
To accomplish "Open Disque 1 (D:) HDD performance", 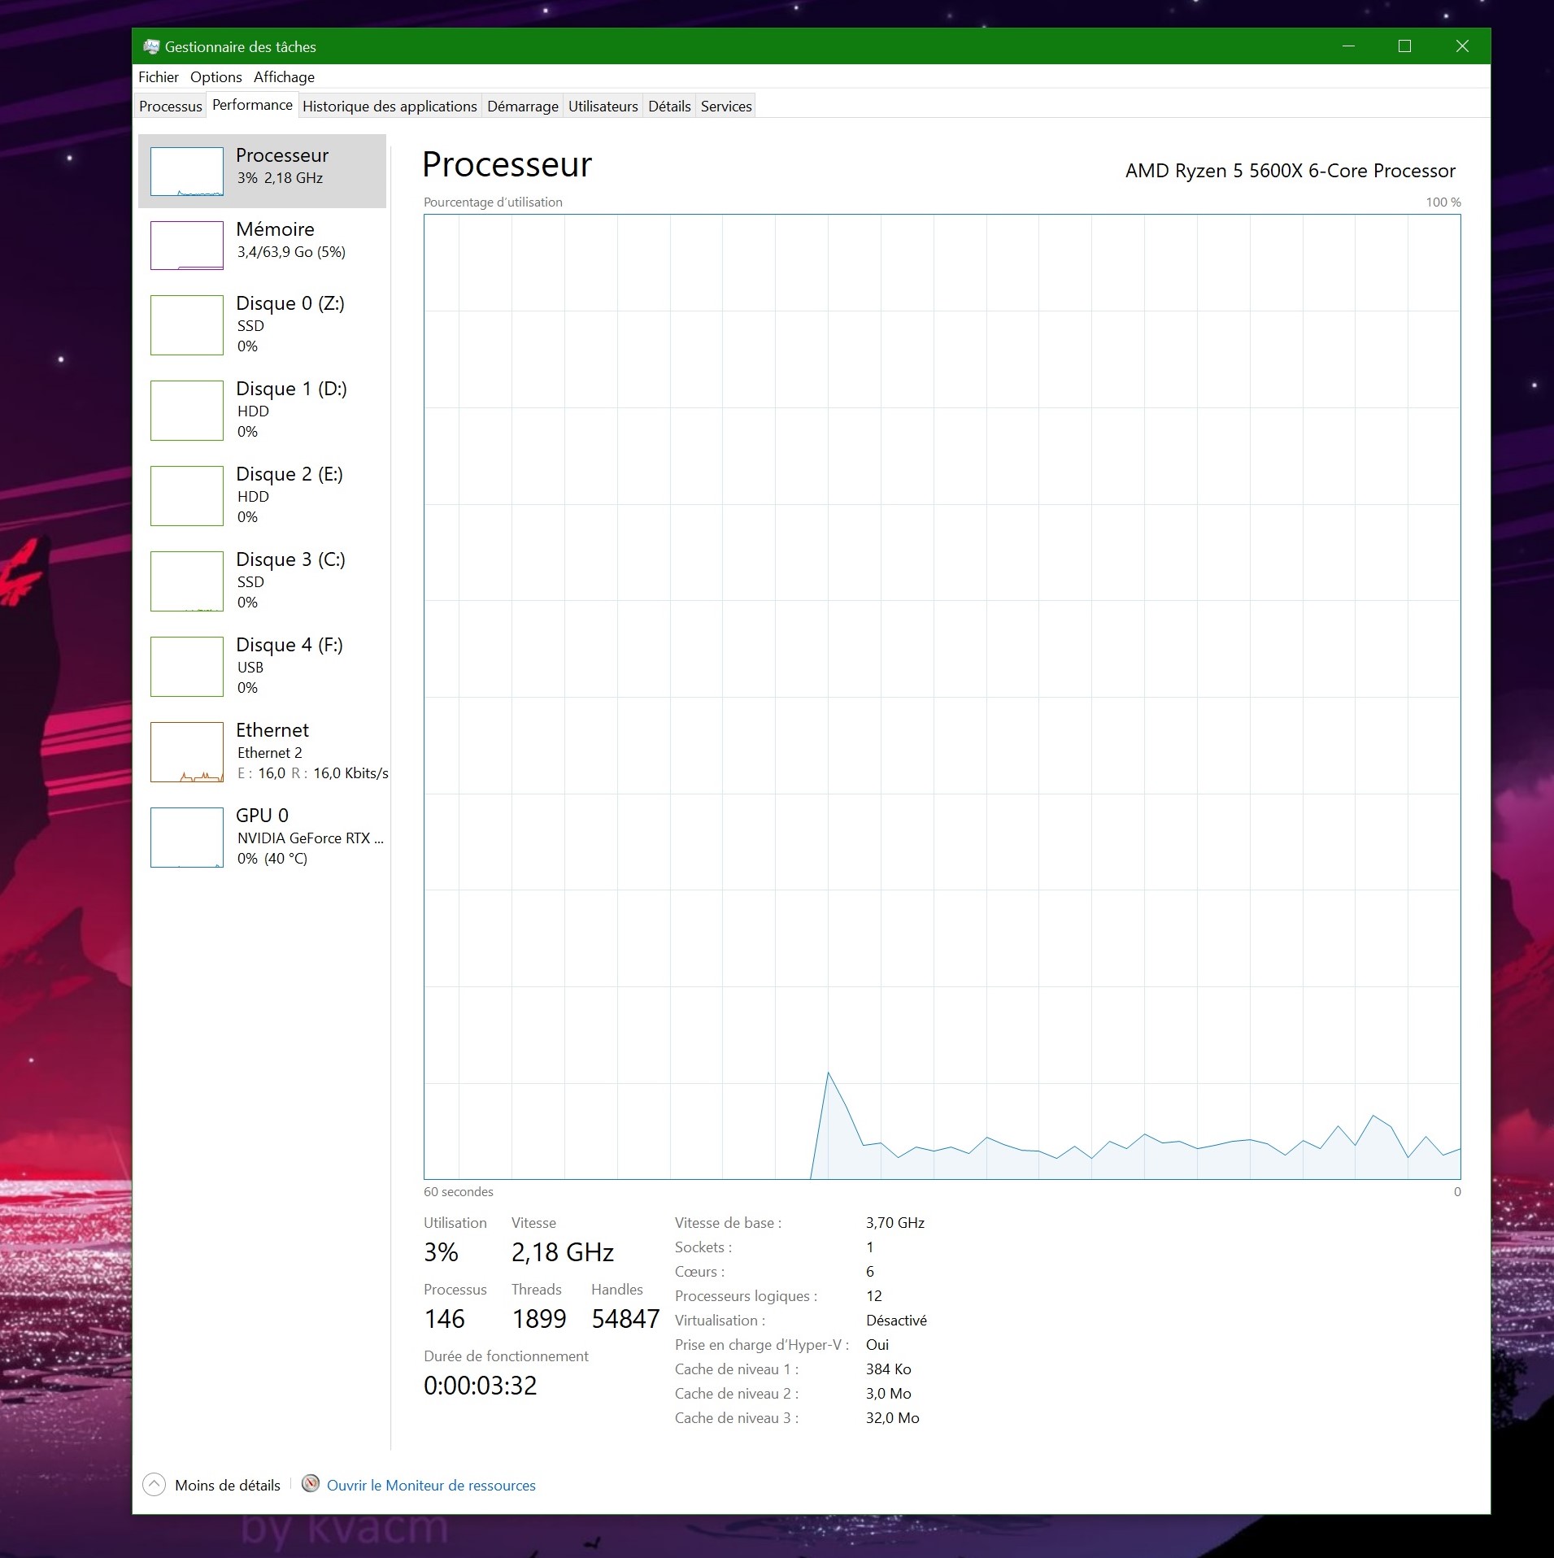I will click(x=262, y=409).
